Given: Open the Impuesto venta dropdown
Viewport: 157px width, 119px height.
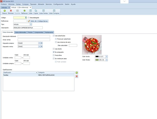Looking at the screenshot, I should tap(39, 46).
